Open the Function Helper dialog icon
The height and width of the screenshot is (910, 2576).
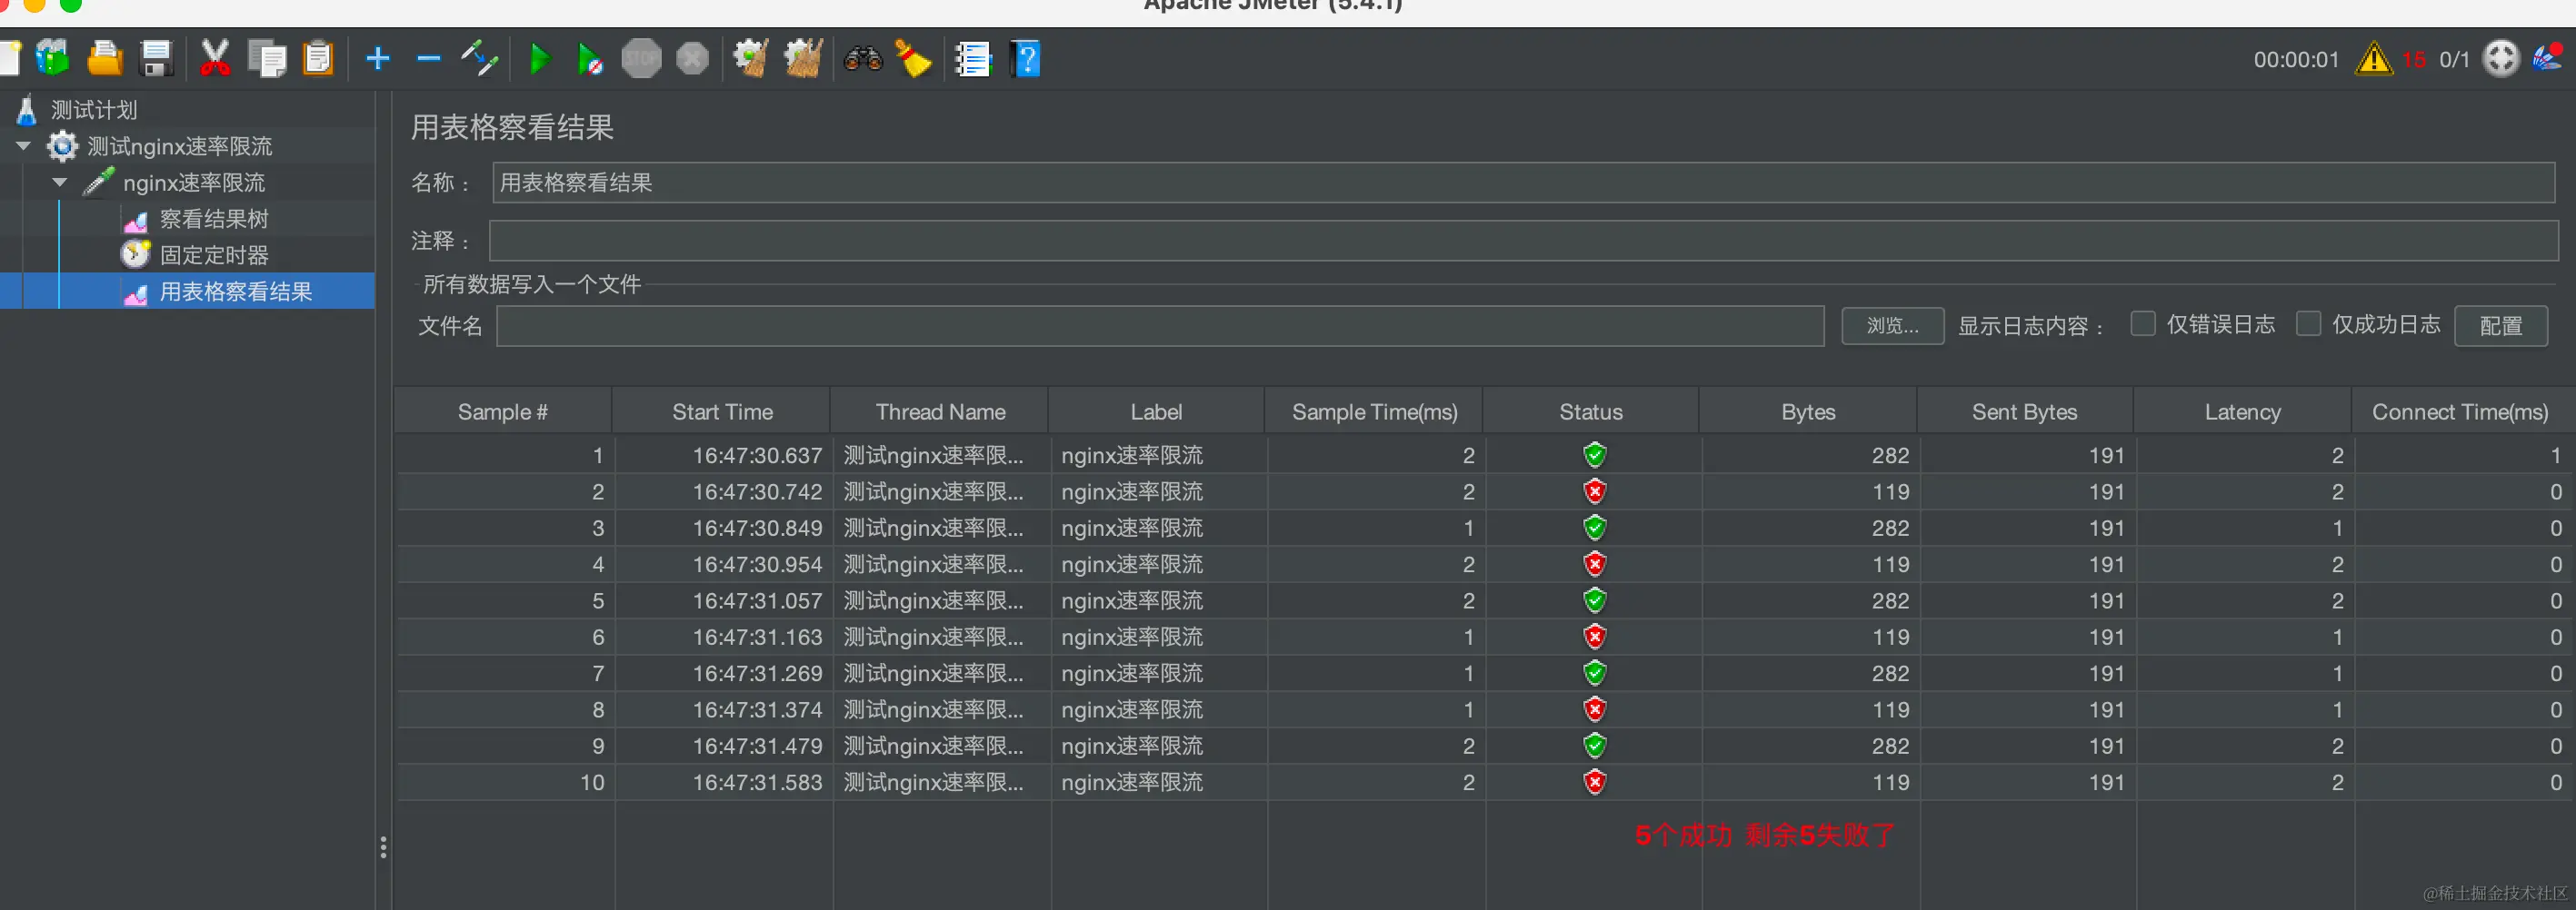pyautogui.click(x=972, y=59)
